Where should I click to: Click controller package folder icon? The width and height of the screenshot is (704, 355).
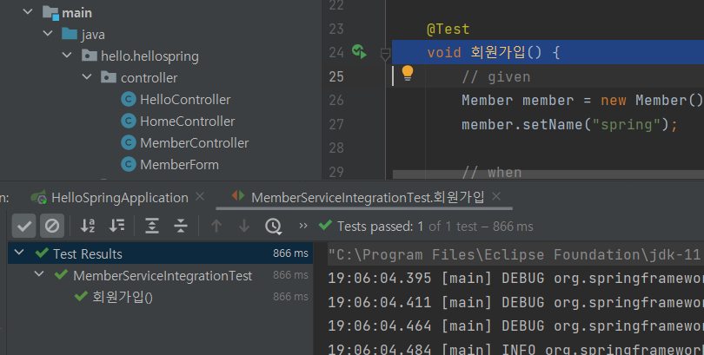pyautogui.click(x=109, y=77)
